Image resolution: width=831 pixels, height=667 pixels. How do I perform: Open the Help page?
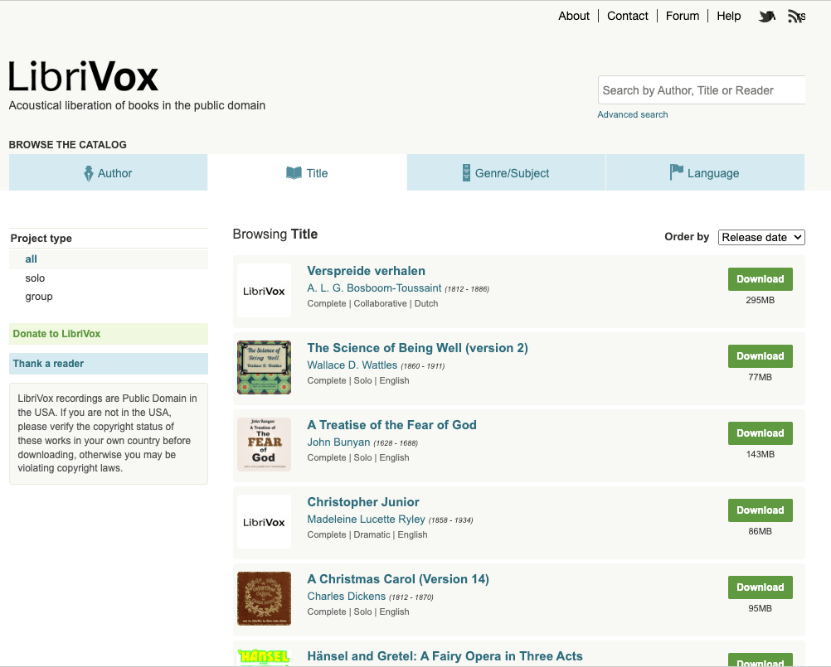[x=729, y=16]
